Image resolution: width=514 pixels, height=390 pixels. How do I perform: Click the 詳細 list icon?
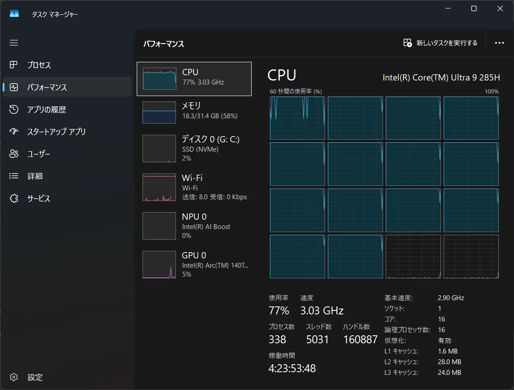coord(14,176)
